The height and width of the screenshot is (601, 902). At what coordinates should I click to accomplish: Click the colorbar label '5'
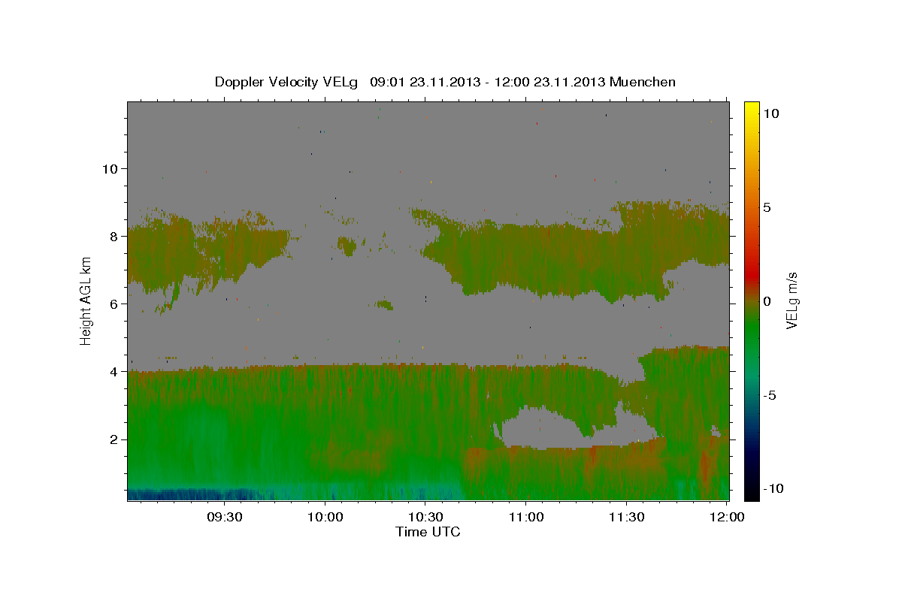(x=767, y=207)
